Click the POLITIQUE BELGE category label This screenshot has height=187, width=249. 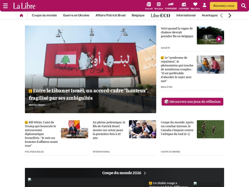click(x=34, y=152)
